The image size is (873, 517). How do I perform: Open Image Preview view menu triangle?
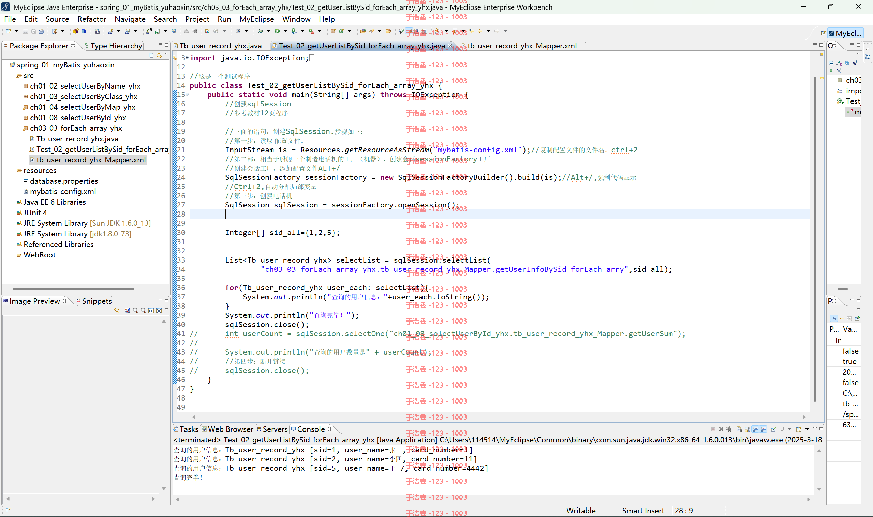point(166,309)
